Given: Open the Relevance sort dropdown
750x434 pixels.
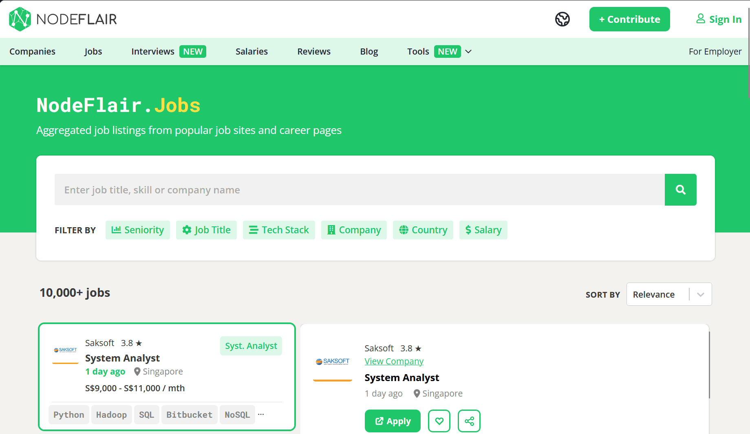Looking at the screenshot, I should [669, 294].
